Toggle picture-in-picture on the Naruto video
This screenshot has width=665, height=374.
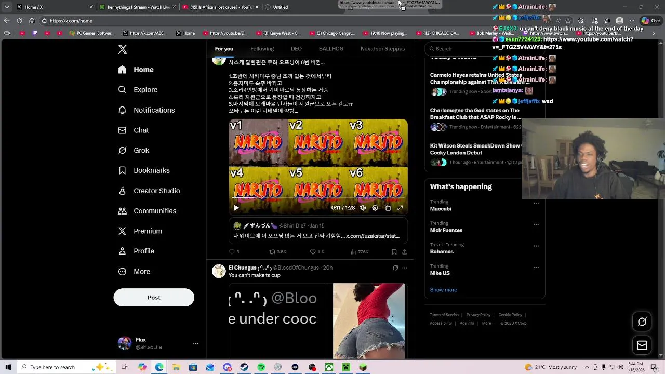pos(388,208)
